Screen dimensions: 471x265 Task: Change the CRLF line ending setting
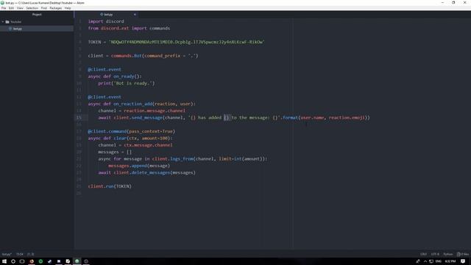coord(424,254)
